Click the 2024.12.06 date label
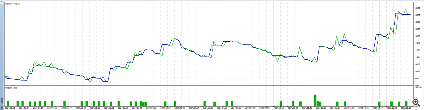424x110 pixels. click(349, 108)
